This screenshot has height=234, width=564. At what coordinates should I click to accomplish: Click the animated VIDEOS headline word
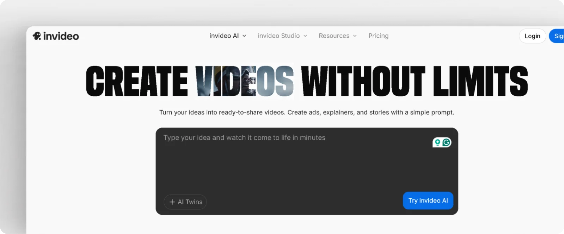click(x=245, y=81)
